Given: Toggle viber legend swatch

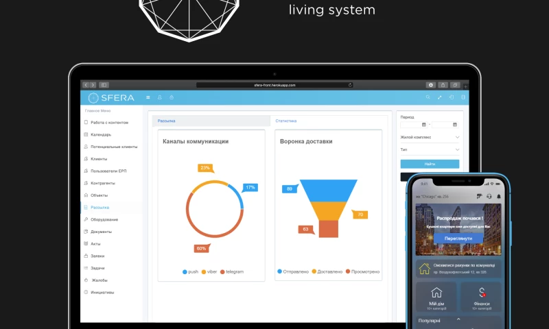Looking at the screenshot, I should coord(204,272).
